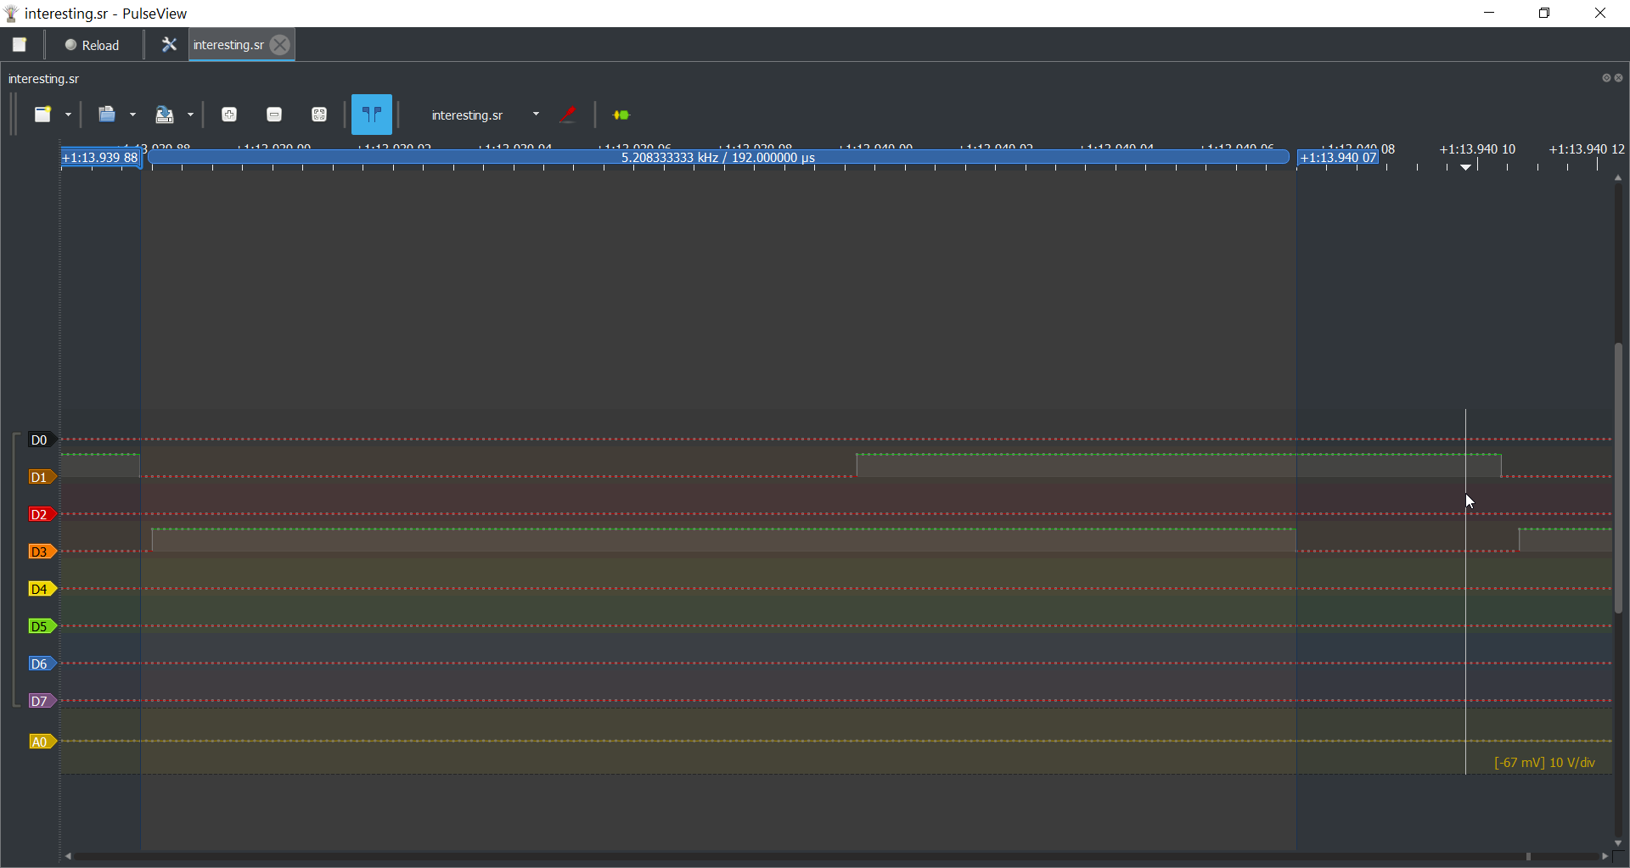Close the interesting.sr session tab
Viewport: 1630px width, 868px height.
click(x=280, y=45)
